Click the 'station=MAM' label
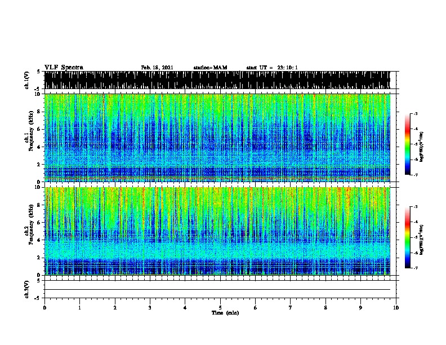Screen dimensions: 446x345 point(210,68)
